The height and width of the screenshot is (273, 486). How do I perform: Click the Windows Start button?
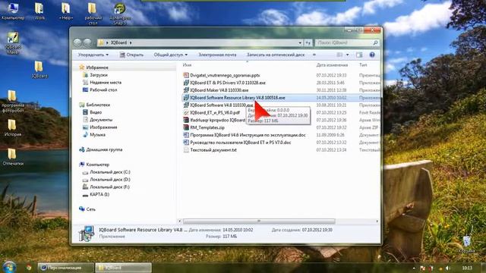tap(9, 268)
